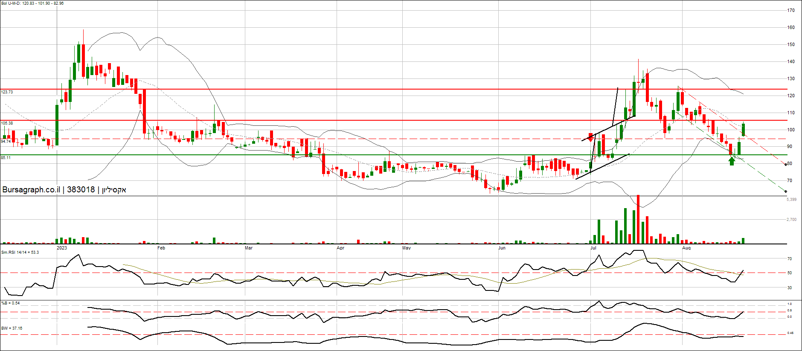Click the 105.38 red horizontal level label
This screenshot has height=351, width=802.
pyautogui.click(x=7, y=123)
